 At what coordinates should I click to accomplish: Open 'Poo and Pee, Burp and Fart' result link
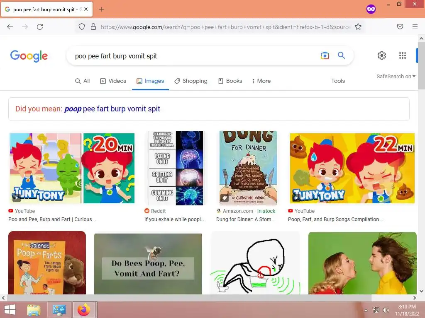pos(53,219)
